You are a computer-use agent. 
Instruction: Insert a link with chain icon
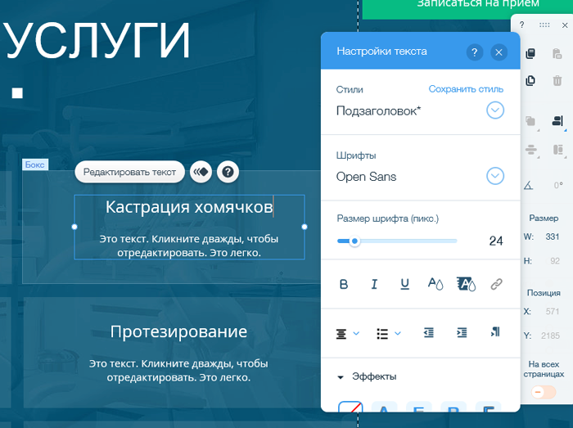point(496,284)
